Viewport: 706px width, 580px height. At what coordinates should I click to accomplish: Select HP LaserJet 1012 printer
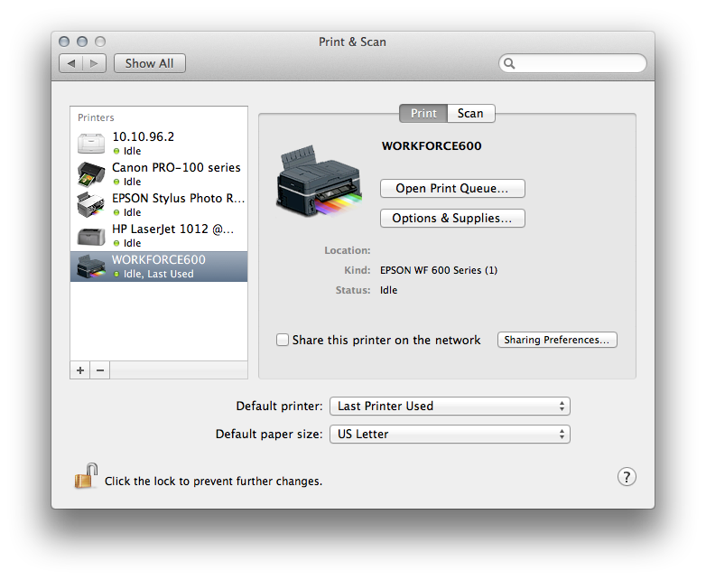[x=159, y=235]
